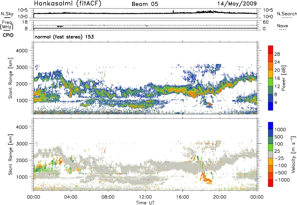
Task: Select the 'Beam 05' heading
Action: click(145, 4)
